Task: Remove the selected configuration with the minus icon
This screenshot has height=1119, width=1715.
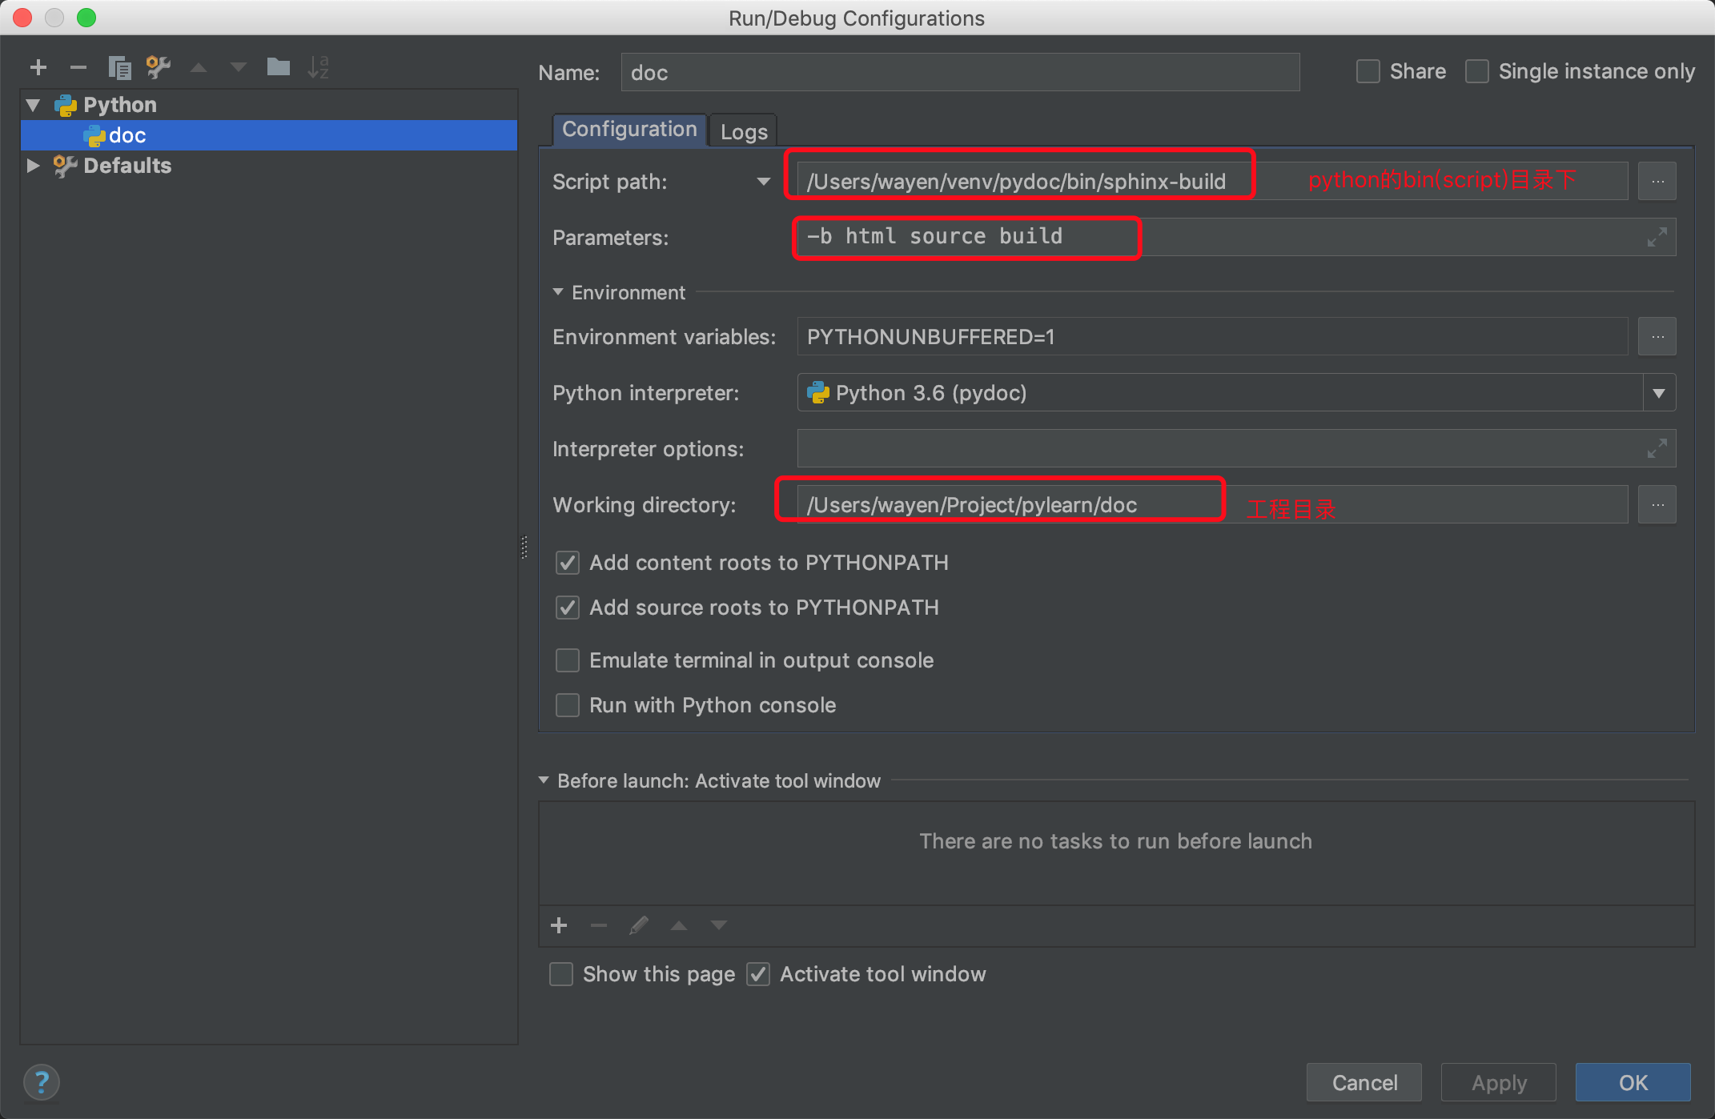Action: tap(78, 67)
